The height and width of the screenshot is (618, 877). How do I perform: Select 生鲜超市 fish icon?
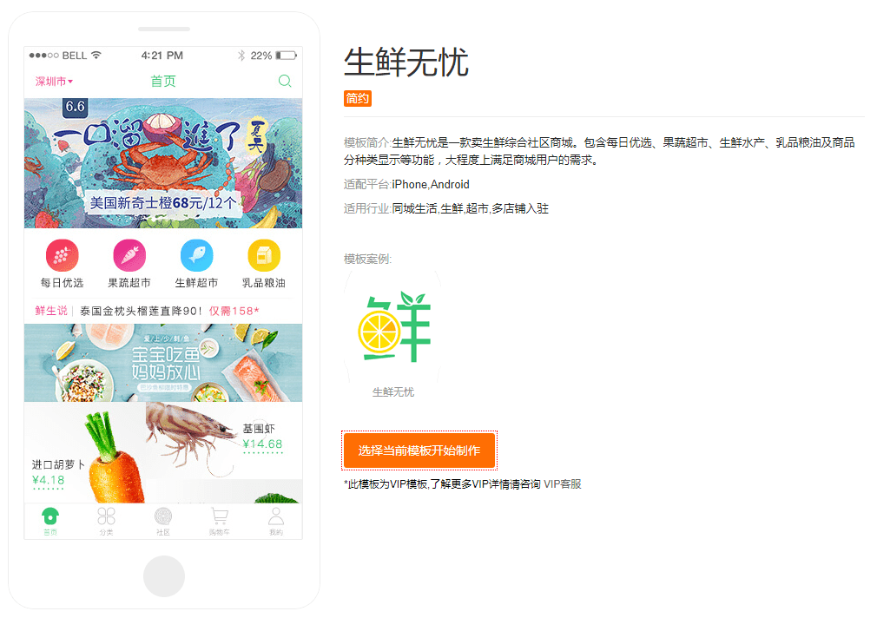tap(196, 255)
